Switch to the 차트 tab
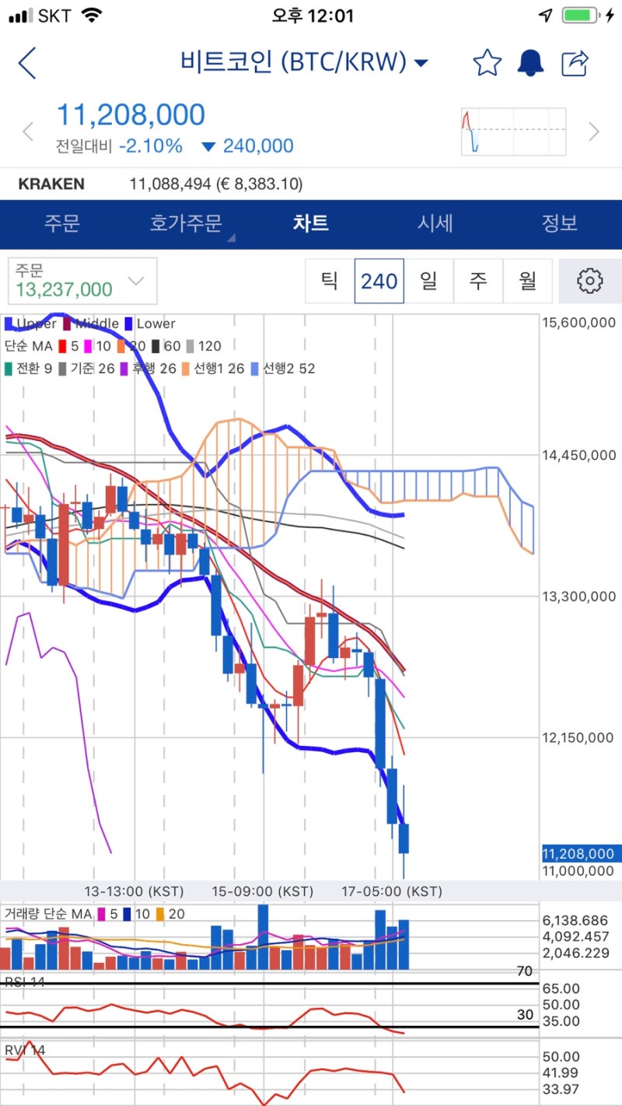 [x=310, y=223]
